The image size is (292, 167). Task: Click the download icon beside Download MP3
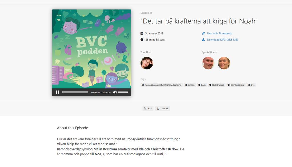(x=203, y=40)
